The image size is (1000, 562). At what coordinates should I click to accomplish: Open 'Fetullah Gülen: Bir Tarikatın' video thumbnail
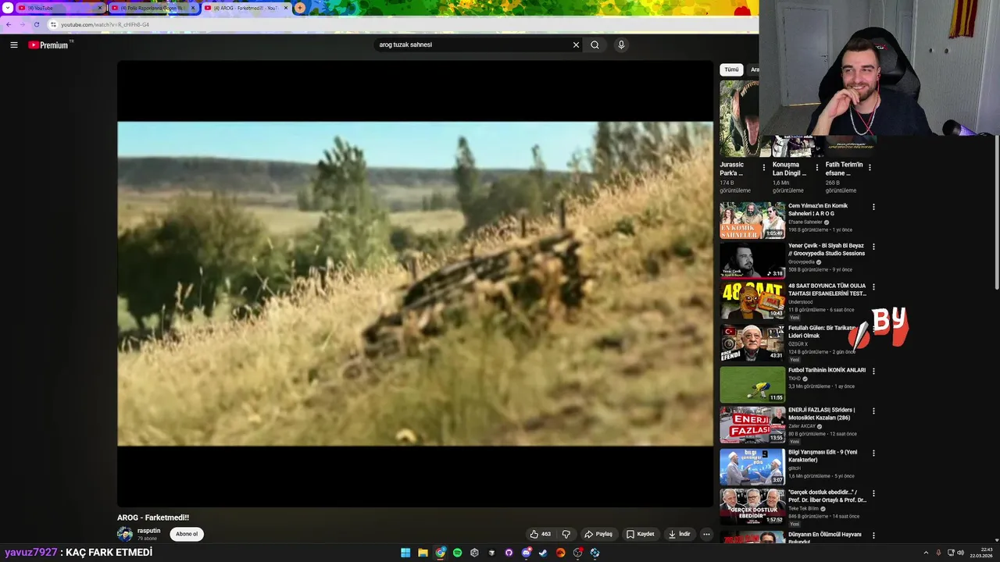point(752,343)
